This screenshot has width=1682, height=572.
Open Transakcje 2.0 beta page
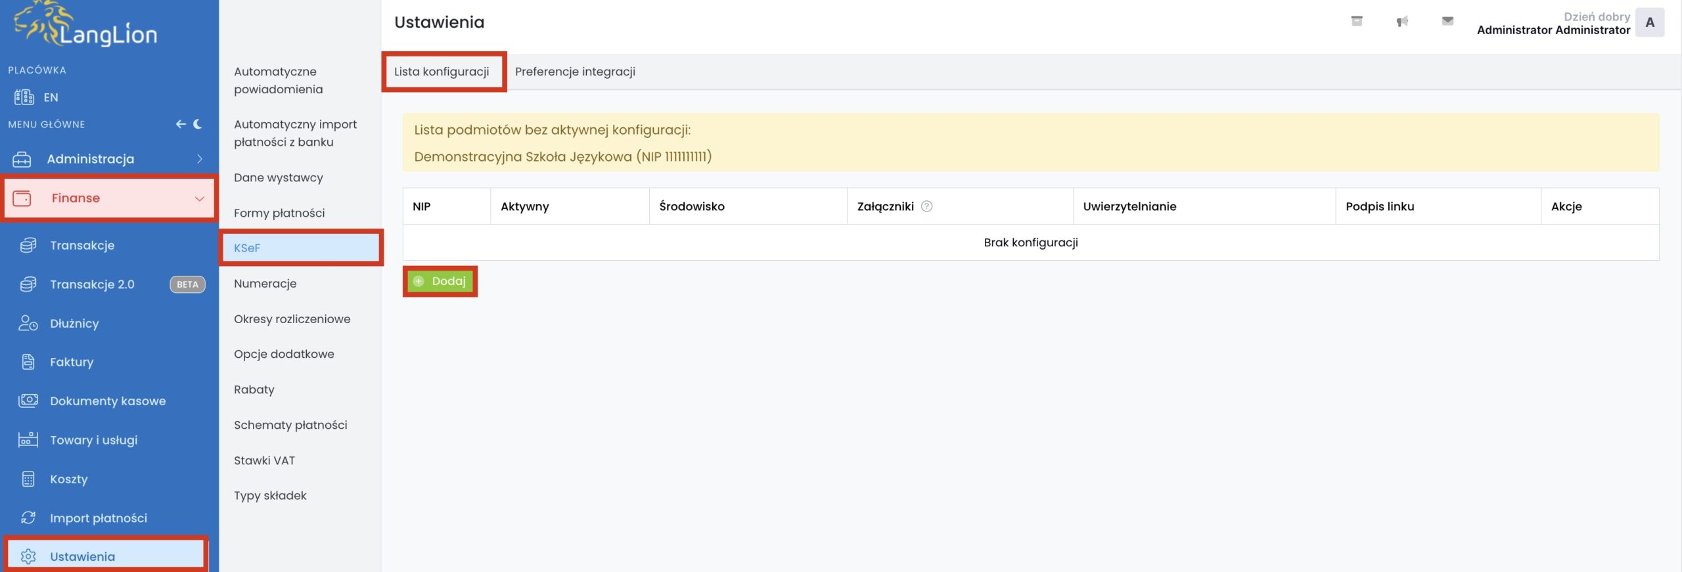coord(92,284)
